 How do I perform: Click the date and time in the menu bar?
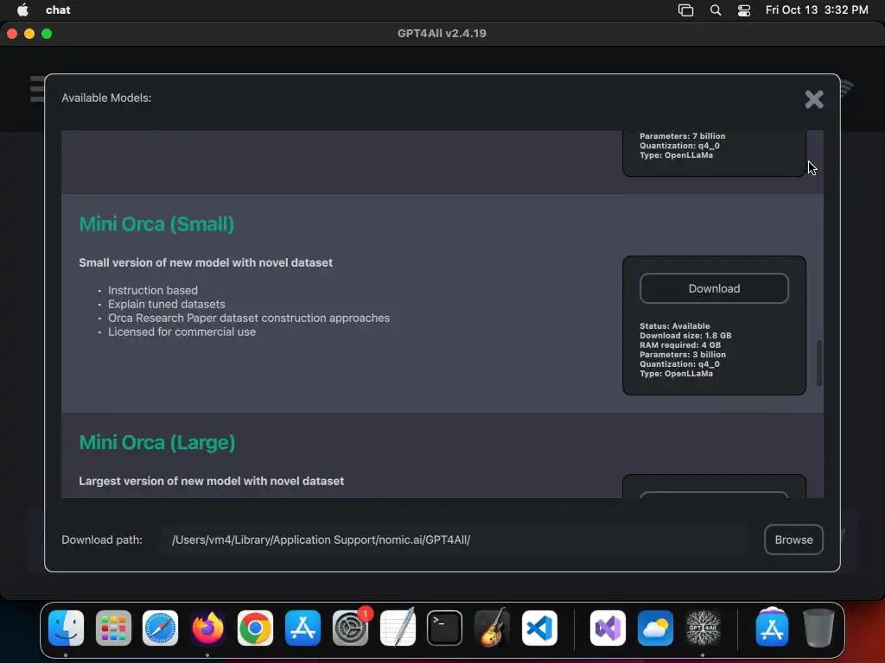click(817, 9)
